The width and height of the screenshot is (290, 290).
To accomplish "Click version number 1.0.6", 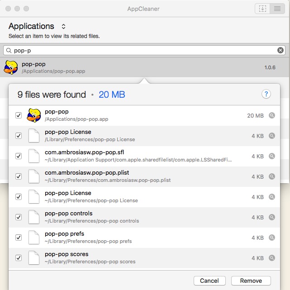I will pos(270,67).
